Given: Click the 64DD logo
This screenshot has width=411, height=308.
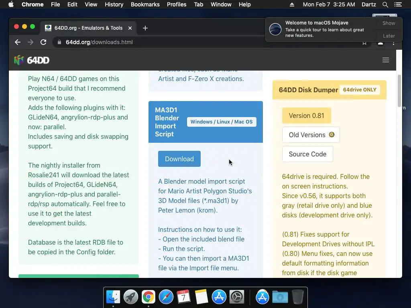Looking at the screenshot, I should 31,60.
